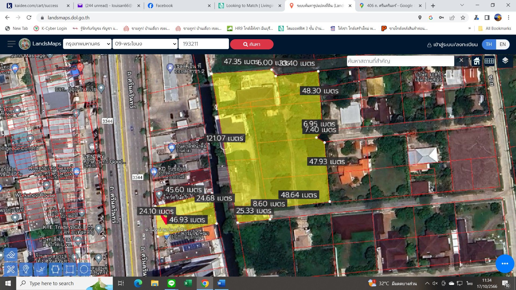Click the ค้นหาสถานที่สำคัญ search field
516x290 pixels.
tap(400, 61)
